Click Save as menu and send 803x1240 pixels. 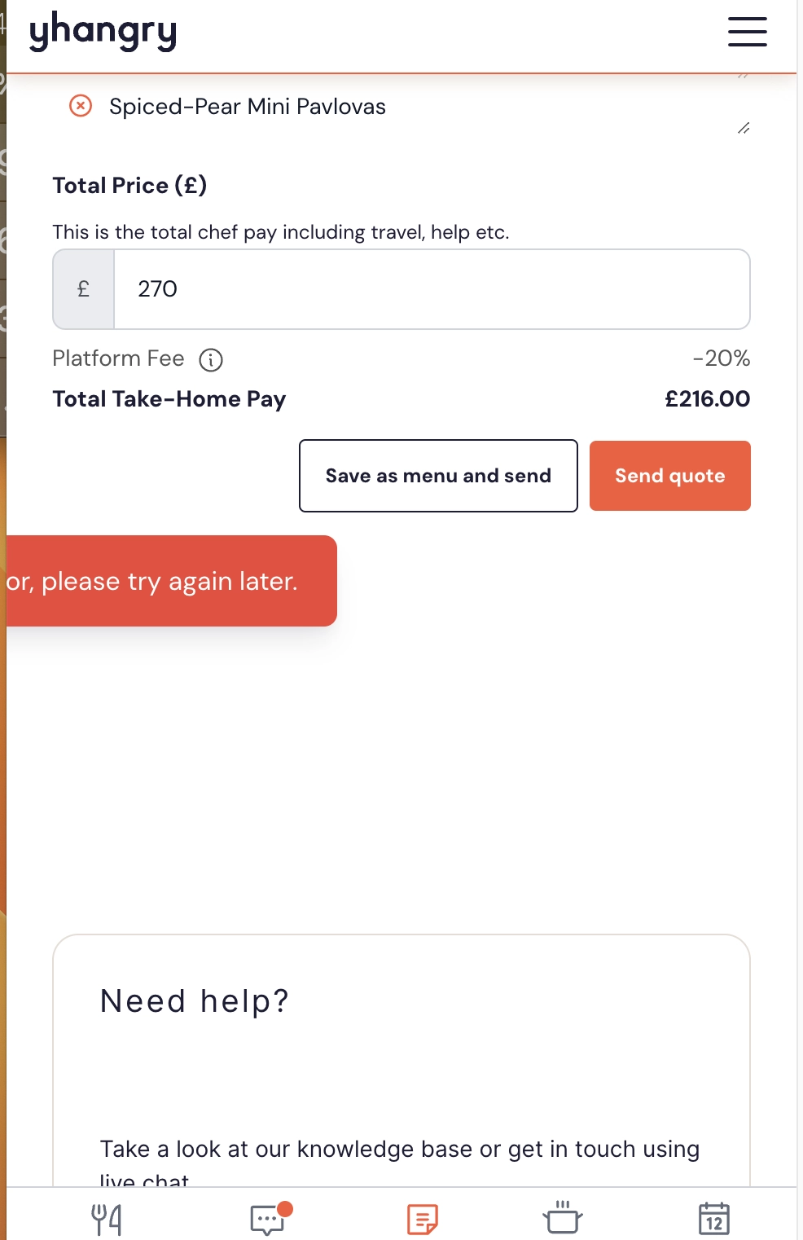(x=438, y=476)
